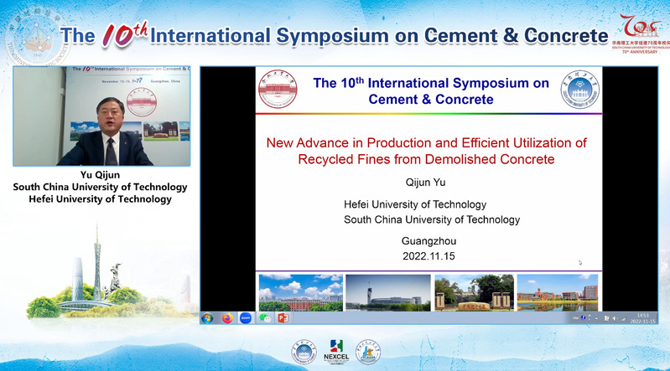Click the bottom-left round blue sponsor logo
Viewport: 670px width, 371px height.
[304, 353]
